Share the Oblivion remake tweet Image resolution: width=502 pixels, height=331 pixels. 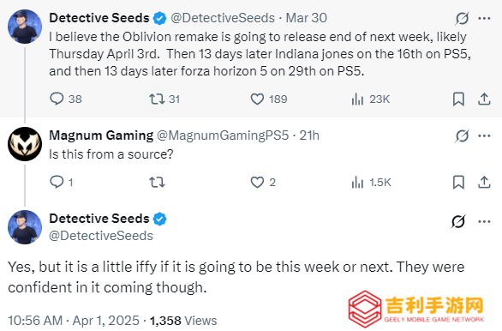pos(484,99)
